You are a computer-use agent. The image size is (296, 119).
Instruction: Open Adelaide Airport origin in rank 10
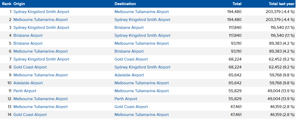[28, 83]
